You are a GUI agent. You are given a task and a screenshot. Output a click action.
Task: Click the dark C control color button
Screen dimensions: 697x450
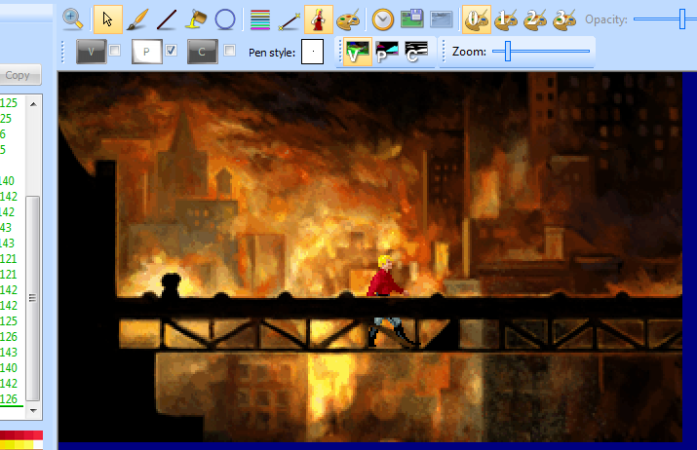[202, 52]
